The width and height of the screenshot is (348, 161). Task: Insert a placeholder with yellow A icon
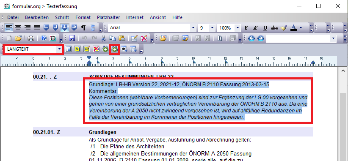coord(77,49)
